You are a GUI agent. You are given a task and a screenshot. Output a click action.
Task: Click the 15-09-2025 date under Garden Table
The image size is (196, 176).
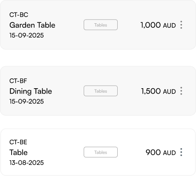[x=26, y=35]
